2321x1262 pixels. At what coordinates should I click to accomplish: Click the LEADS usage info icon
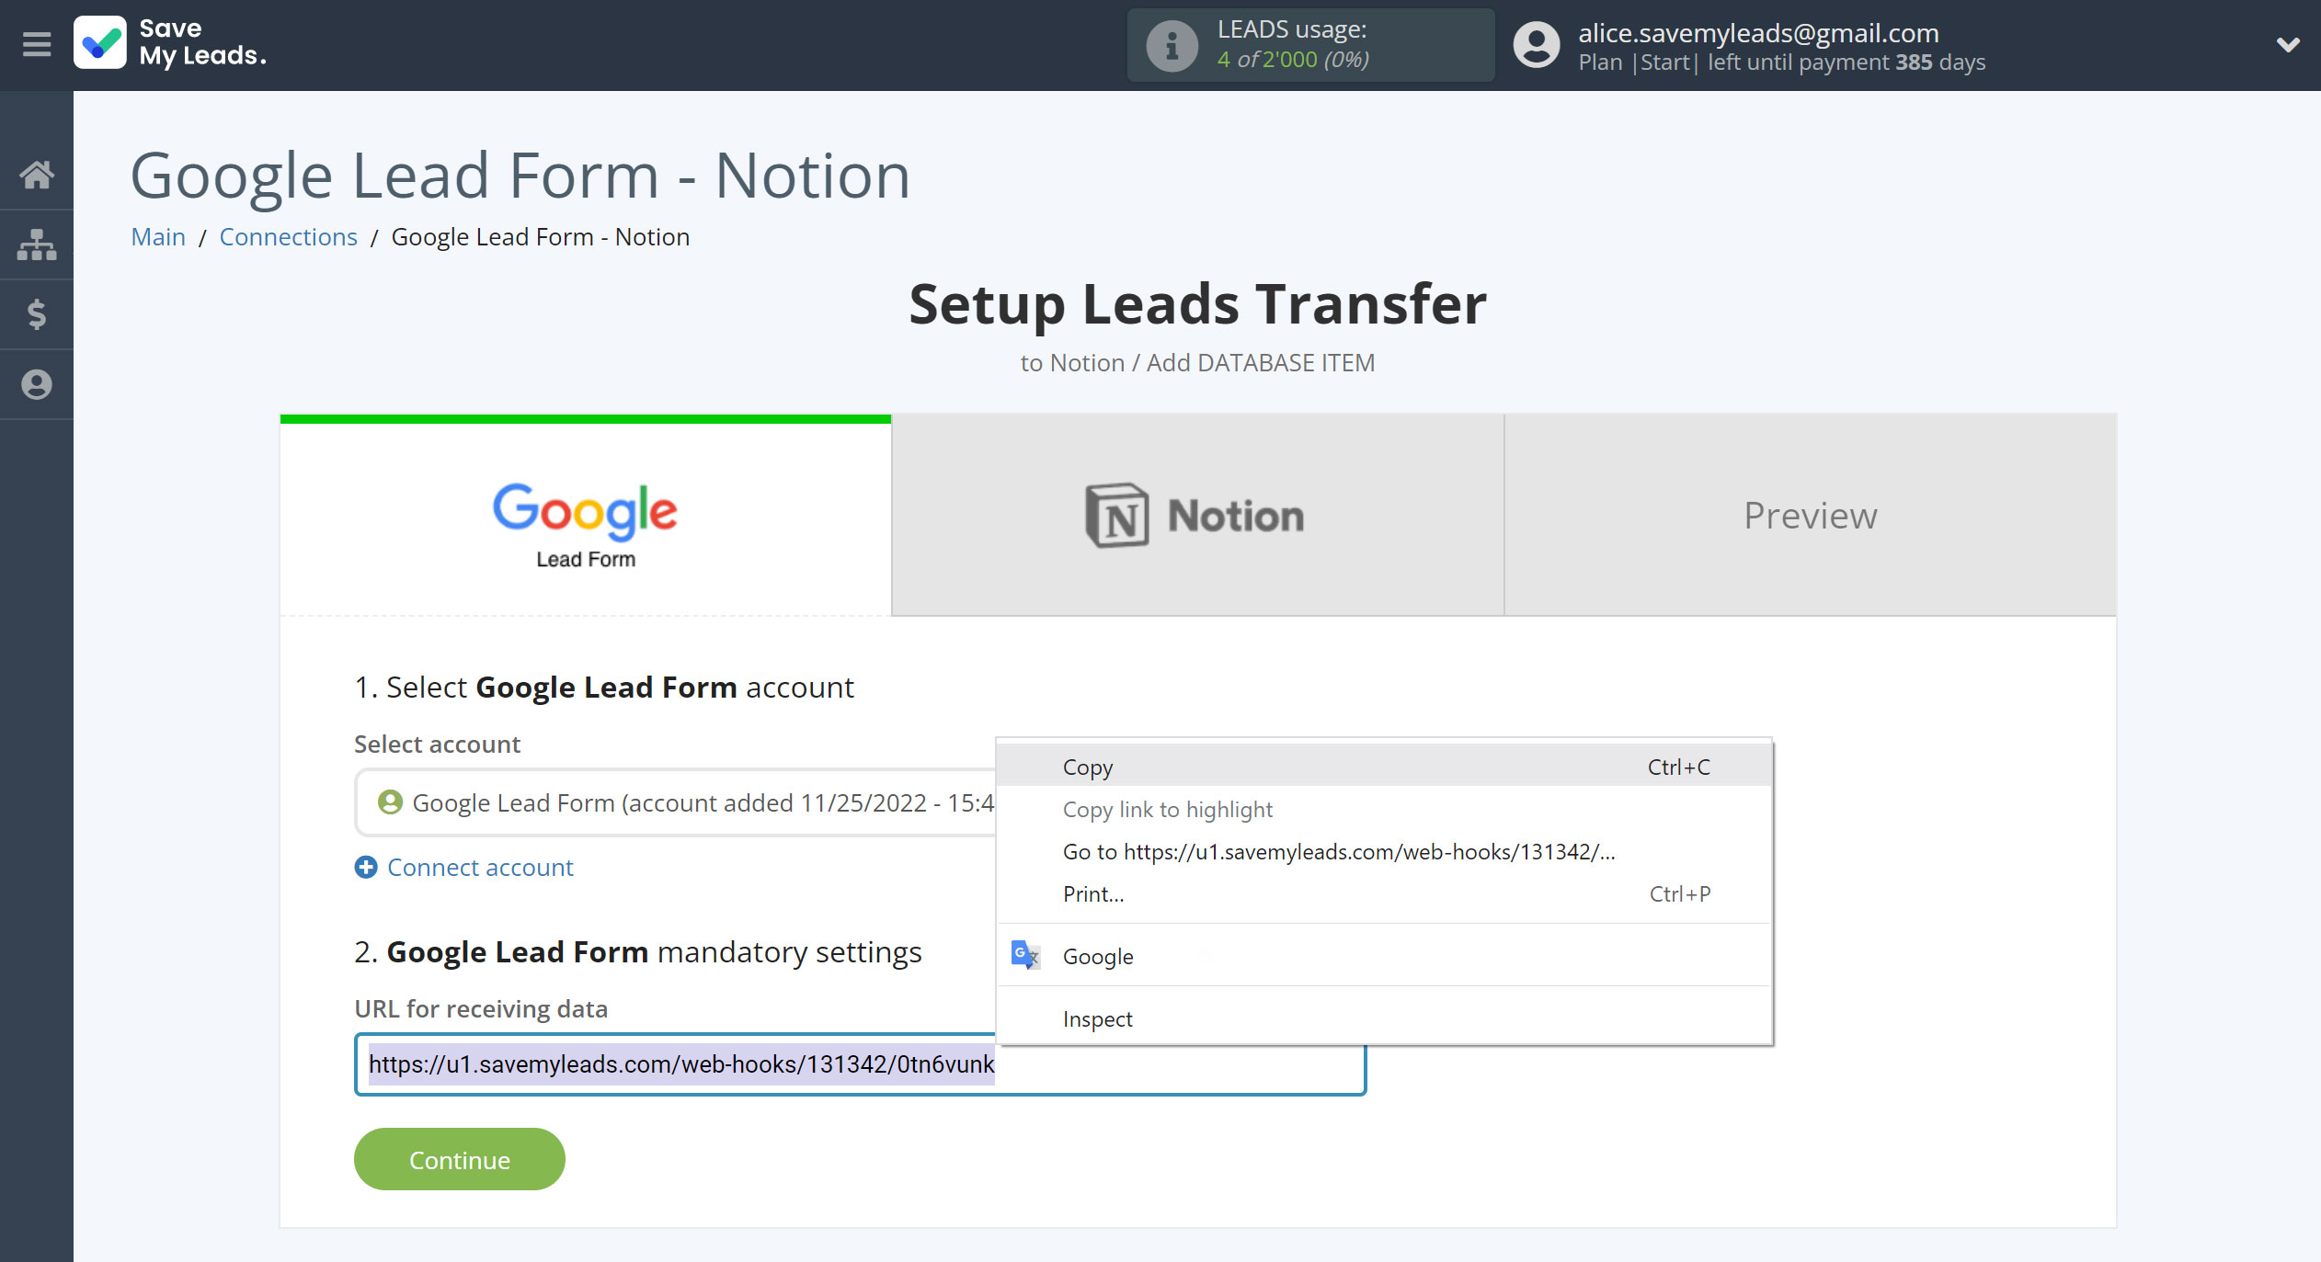tap(1172, 45)
